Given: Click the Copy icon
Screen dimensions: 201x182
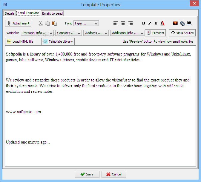Looking at the screenshot, I should click(x=47, y=23).
